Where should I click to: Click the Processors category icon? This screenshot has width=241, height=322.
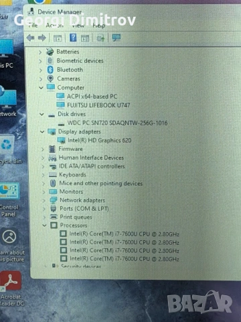(54, 225)
